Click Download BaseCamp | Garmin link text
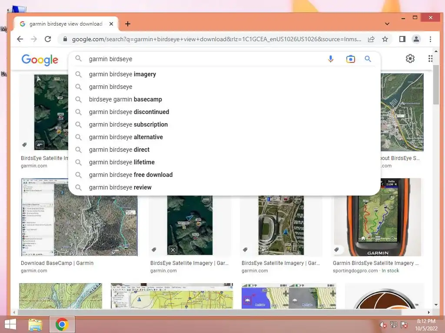 pyautogui.click(x=57, y=263)
